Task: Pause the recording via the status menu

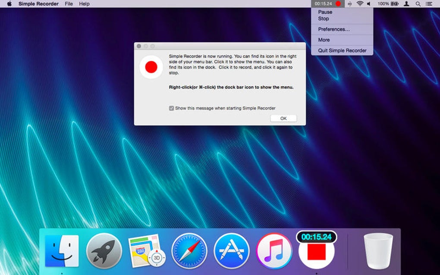Action: tap(325, 12)
